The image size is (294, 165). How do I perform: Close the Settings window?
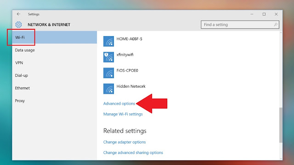point(276,14)
